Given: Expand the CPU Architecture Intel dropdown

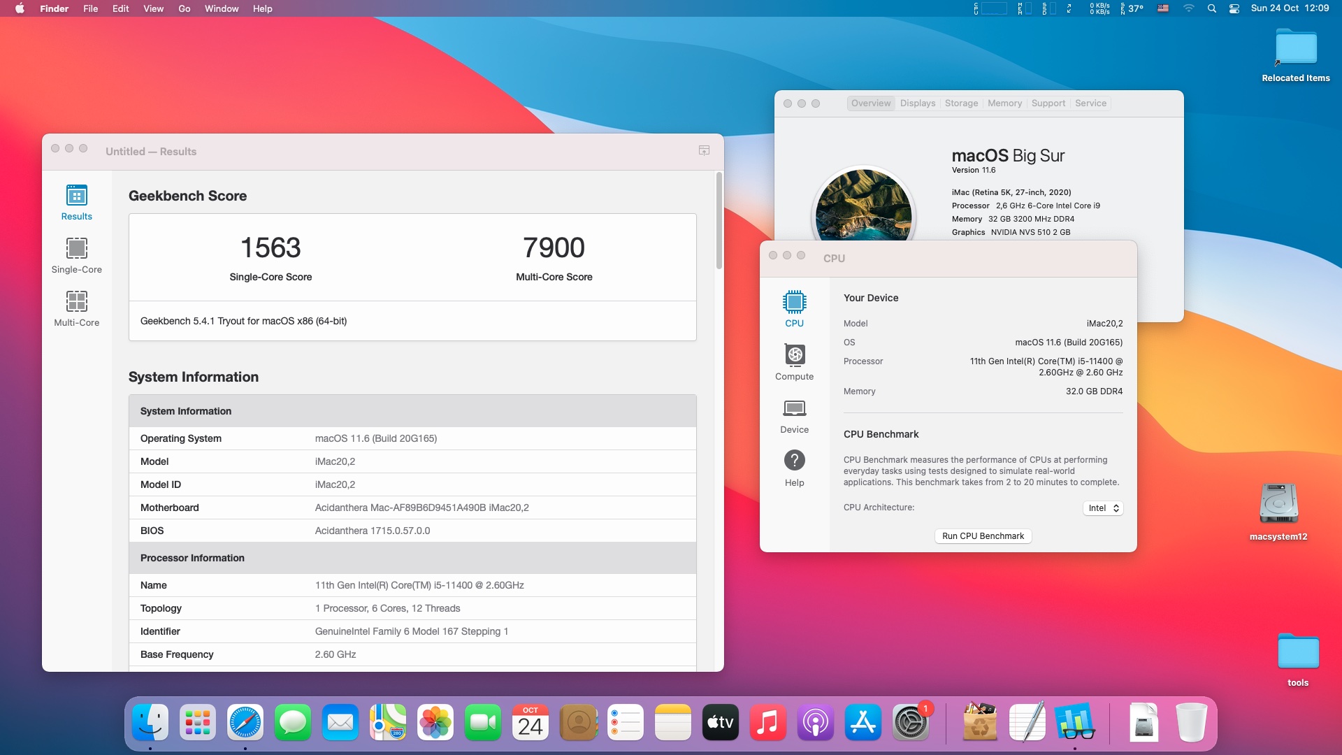Looking at the screenshot, I should point(1104,508).
